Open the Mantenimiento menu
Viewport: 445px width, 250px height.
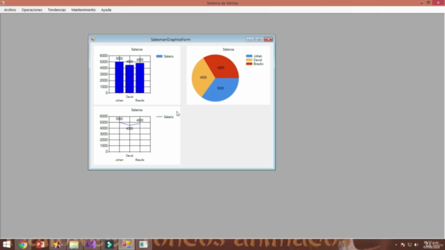click(83, 10)
